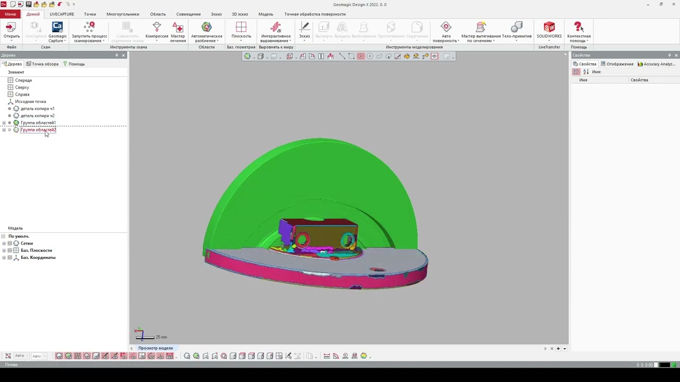Click the mesh display mode icon in viewport toolbar
The height and width of the screenshot is (382, 680).
[x=247, y=56]
